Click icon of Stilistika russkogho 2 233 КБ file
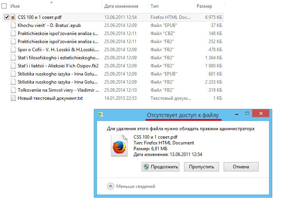Image resolution: width=291 pixels, height=213 pixels. tap(13, 82)
